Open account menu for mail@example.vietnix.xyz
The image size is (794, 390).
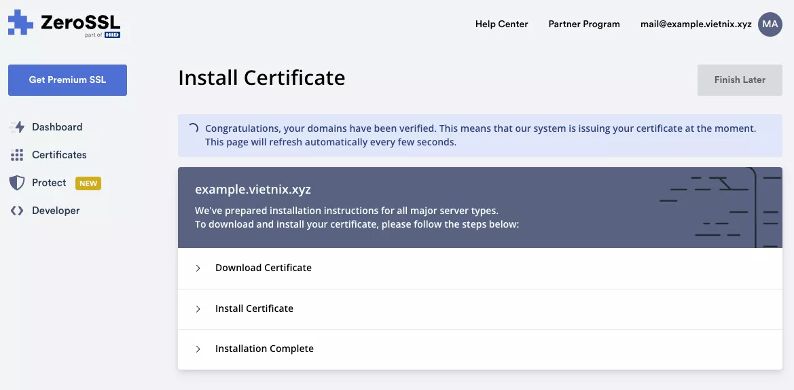coord(696,24)
